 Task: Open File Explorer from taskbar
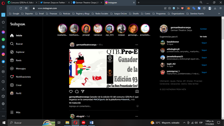[67, 123]
